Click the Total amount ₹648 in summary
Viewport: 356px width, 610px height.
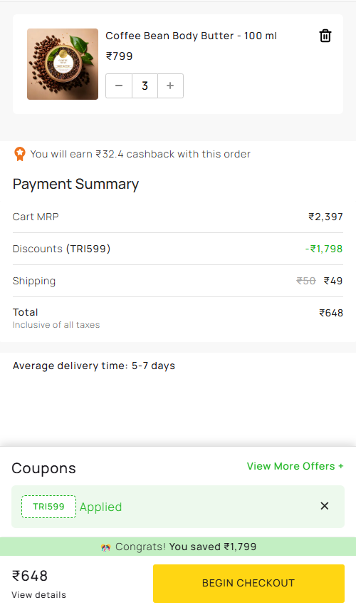[x=331, y=313]
